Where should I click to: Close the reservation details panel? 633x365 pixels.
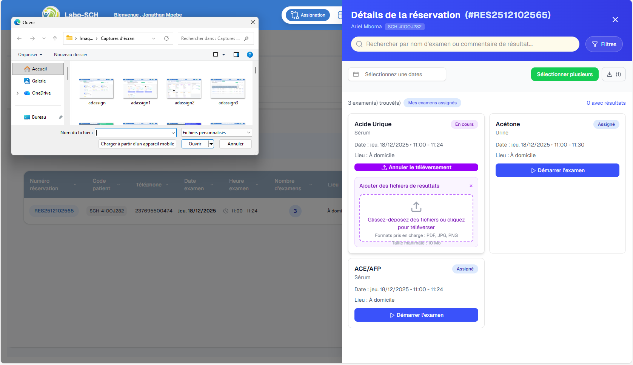(x=615, y=20)
